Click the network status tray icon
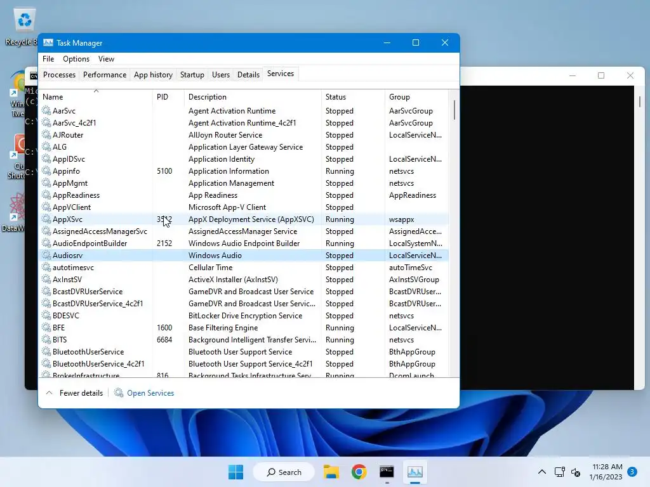 (560, 472)
